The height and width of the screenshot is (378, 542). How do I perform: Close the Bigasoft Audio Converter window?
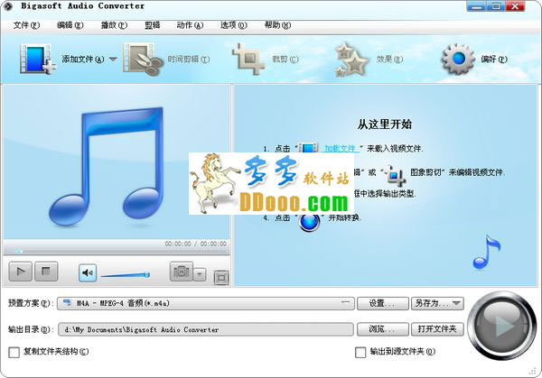pyautogui.click(x=515, y=6)
